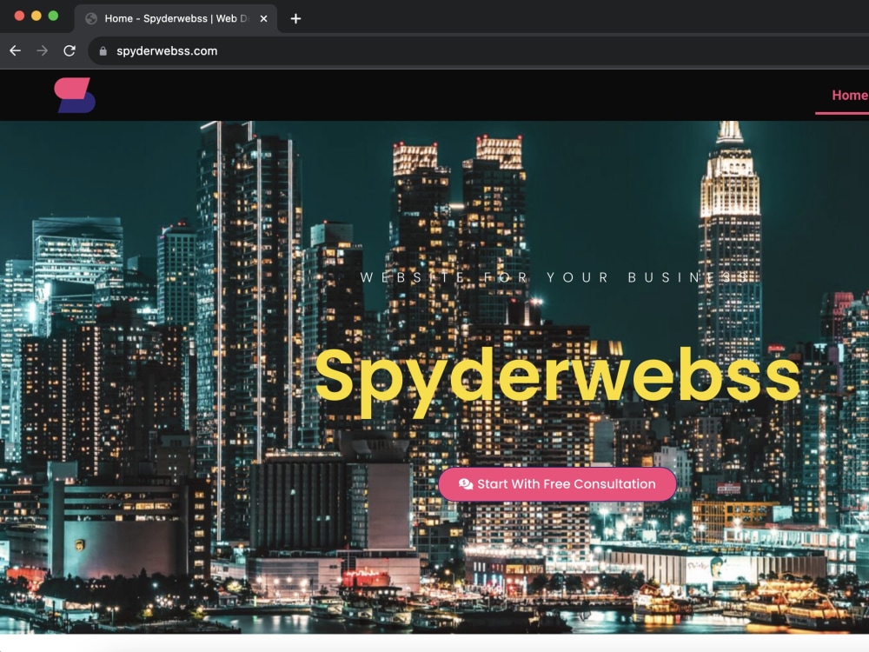869x652 pixels.
Task: Close the Spyderwebss browser tab
Action: (x=265, y=17)
